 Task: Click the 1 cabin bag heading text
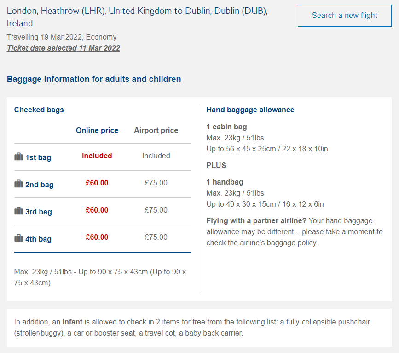pos(226,127)
